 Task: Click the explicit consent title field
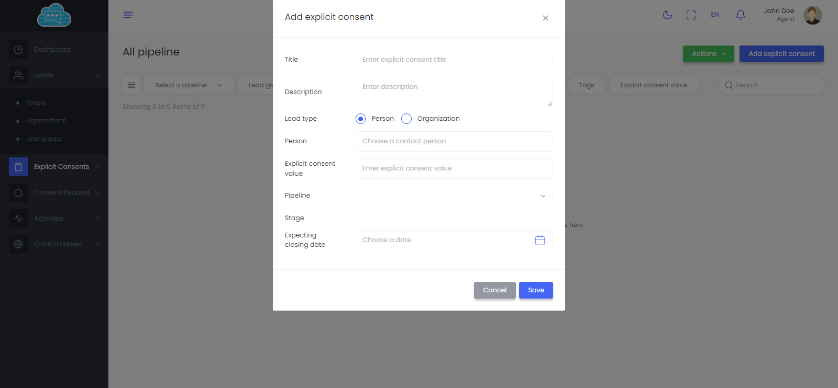(x=454, y=60)
